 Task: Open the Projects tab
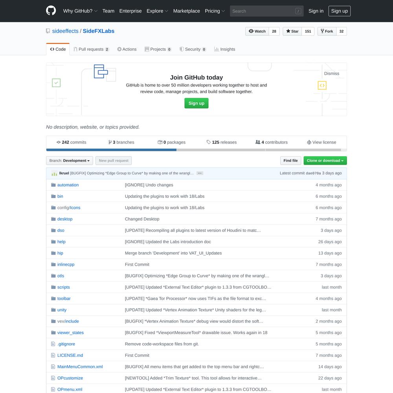point(158,49)
